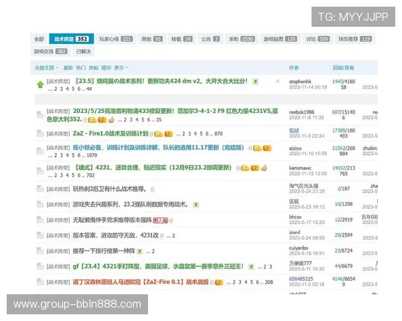
Task: Go to page 870 of ZaZ - Fire1.0 thread
Action: click(x=218, y=134)
